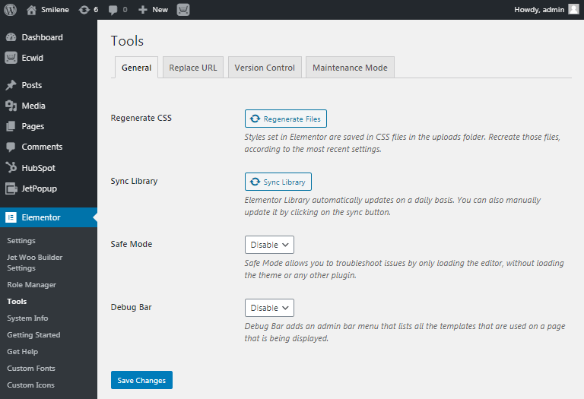Switch to the Replace URL tab

193,68
